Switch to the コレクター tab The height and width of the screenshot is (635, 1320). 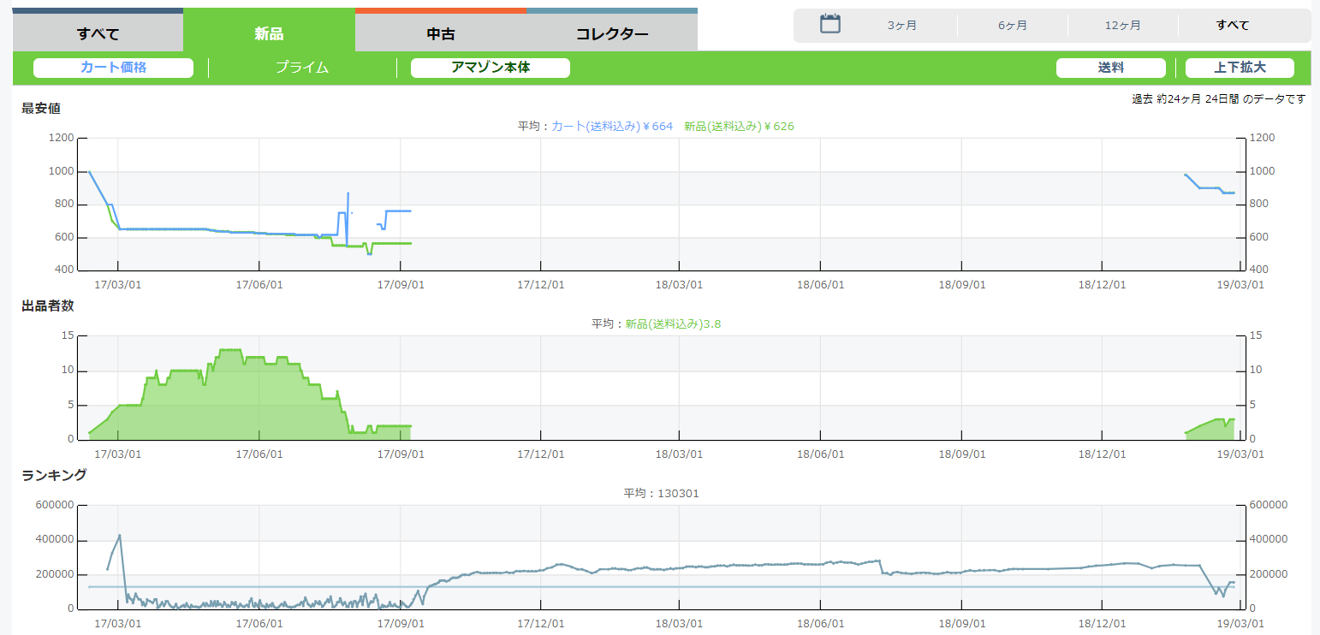pos(611,34)
